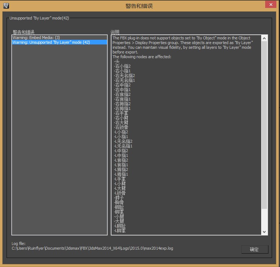
Task: Click the Unsupported "By Layer" mode(42) group title
Action: (x=39, y=18)
